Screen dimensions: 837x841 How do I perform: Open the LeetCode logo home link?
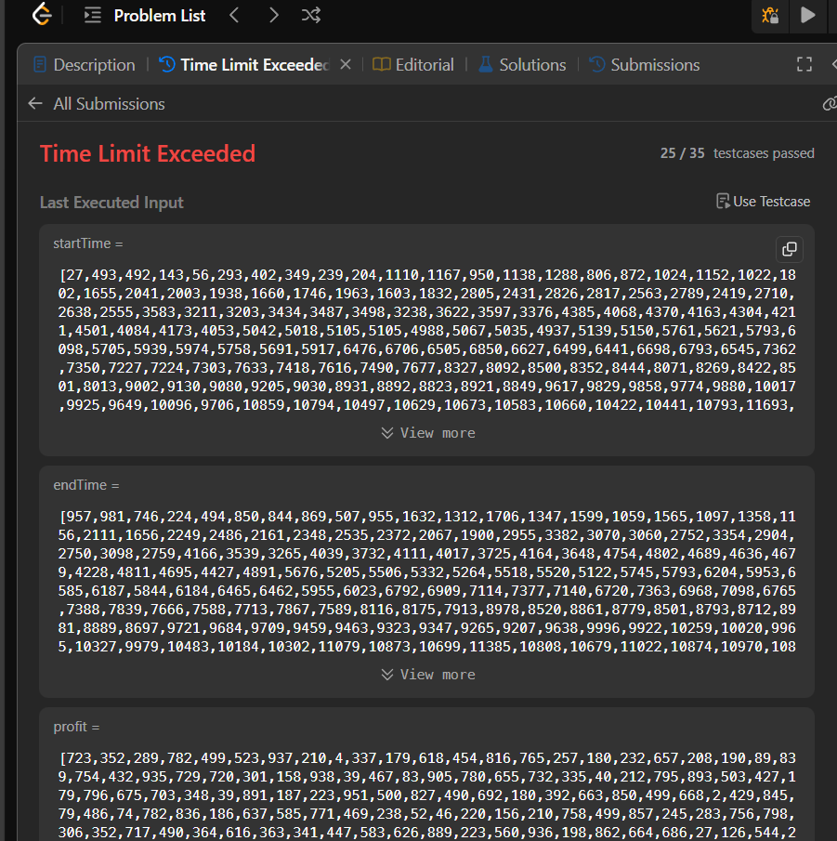click(x=42, y=15)
